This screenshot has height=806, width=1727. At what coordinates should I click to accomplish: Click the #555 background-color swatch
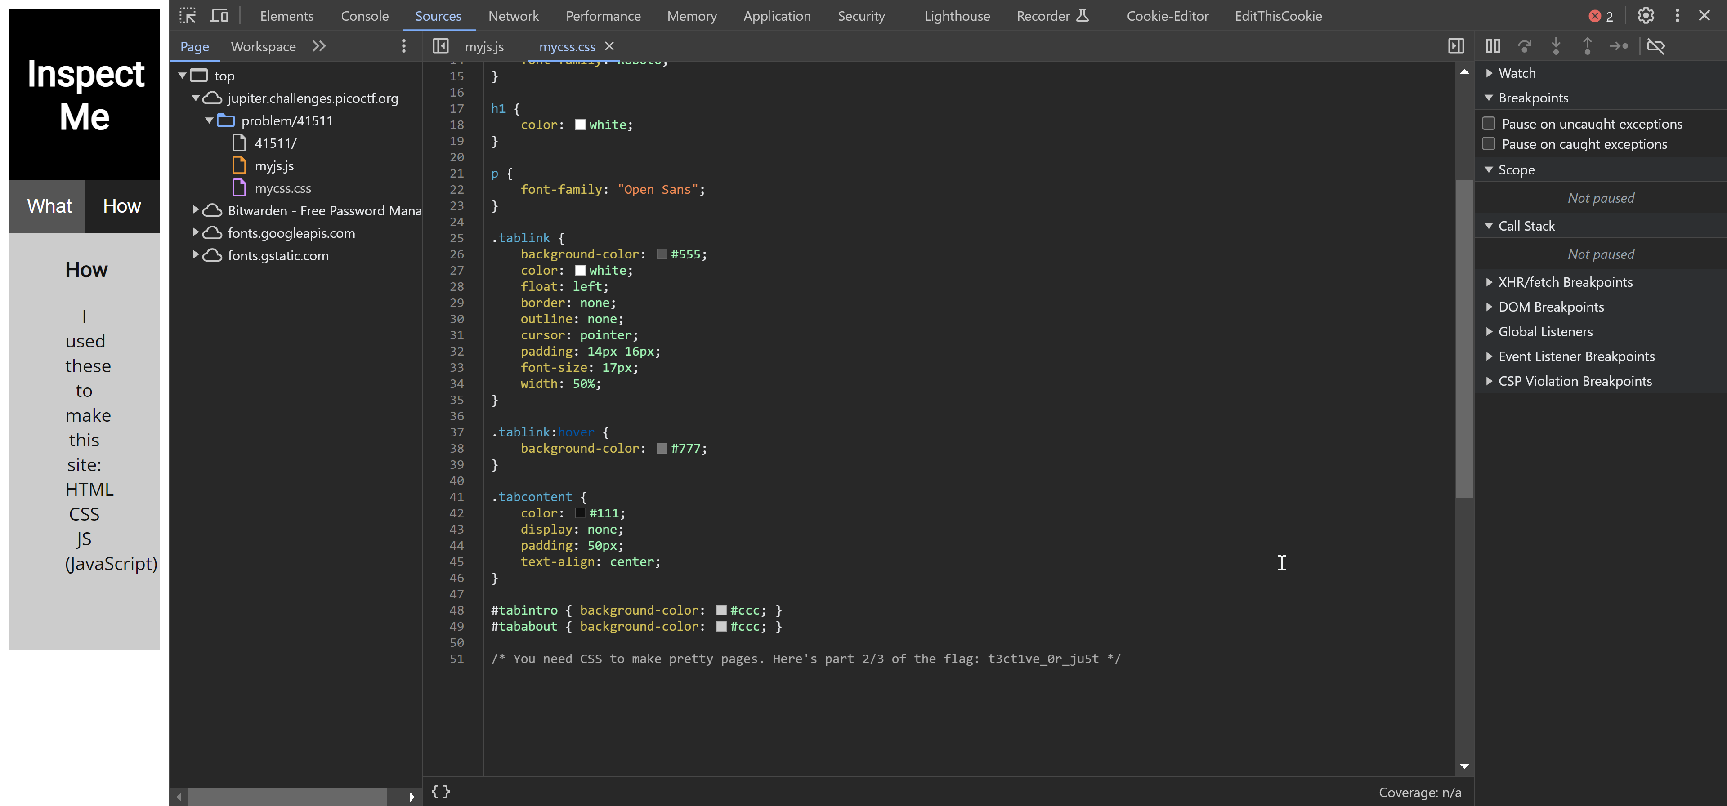pos(662,254)
